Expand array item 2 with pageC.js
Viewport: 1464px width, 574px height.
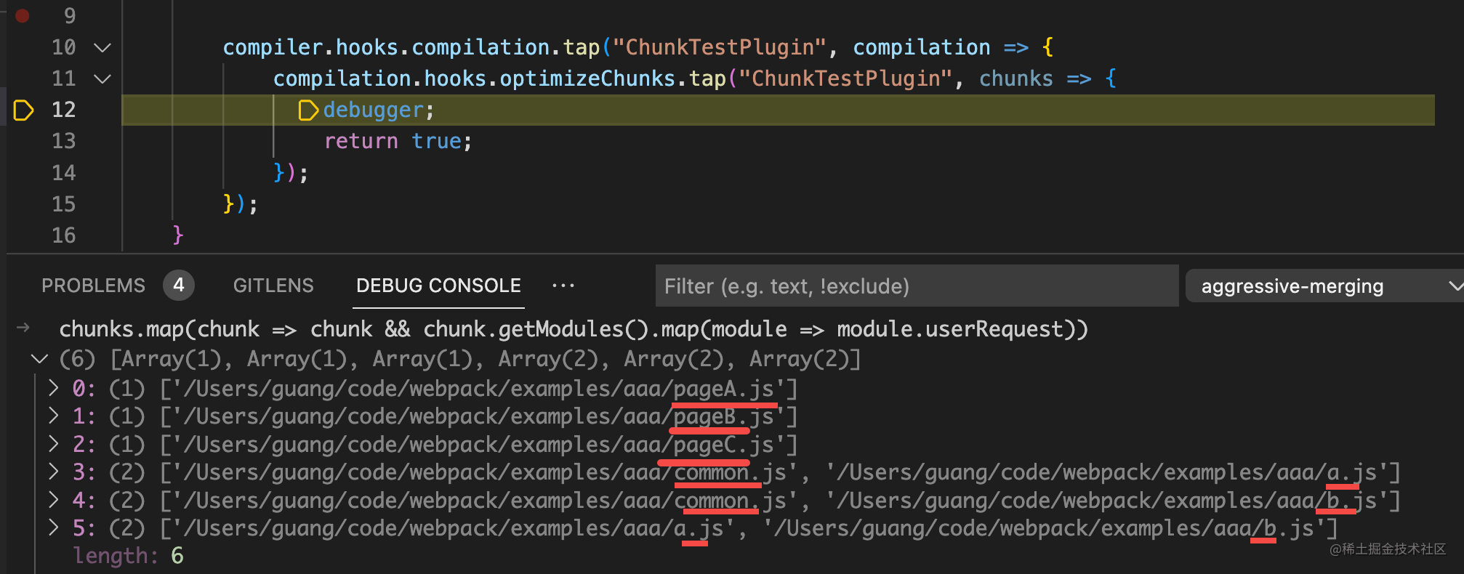point(53,444)
